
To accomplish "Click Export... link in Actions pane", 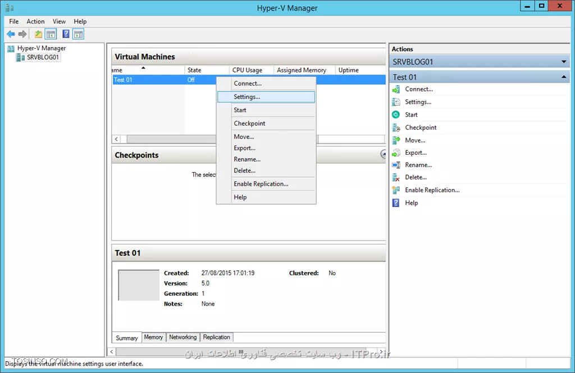I will coord(416,153).
